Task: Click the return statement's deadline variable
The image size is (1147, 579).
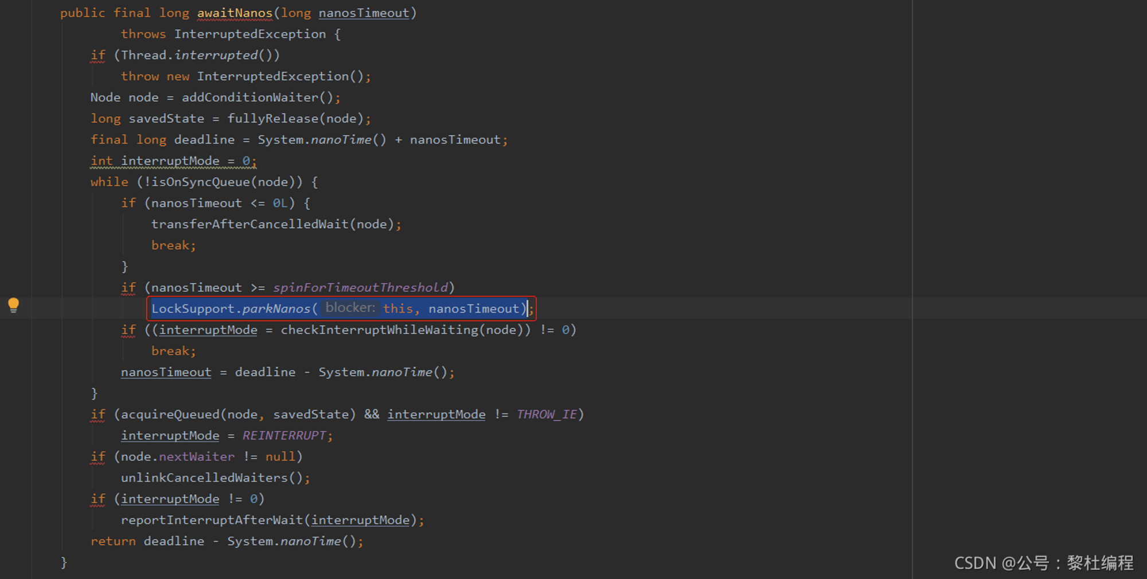Action: coord(174,542)
